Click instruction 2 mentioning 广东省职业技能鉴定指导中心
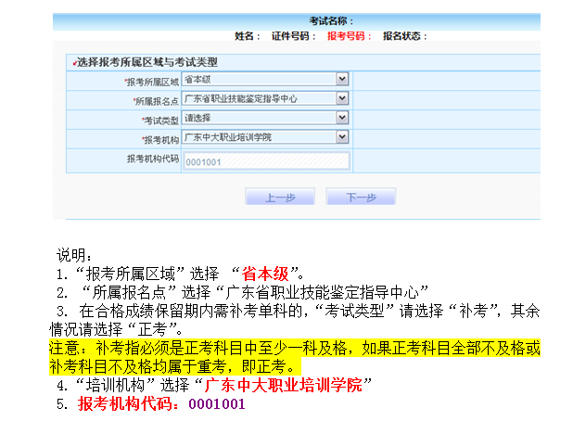Viewport: 573px width, 421px height. [243, 292]
